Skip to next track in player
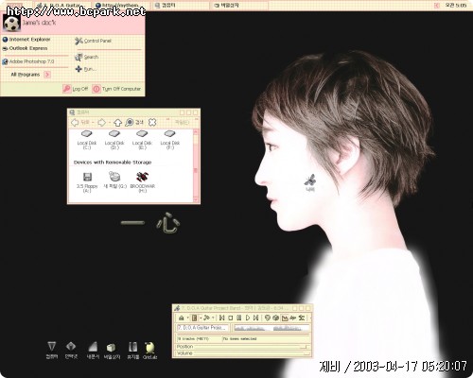The width and height of the screenshot is (473, 378). click(x=256, y=318)
